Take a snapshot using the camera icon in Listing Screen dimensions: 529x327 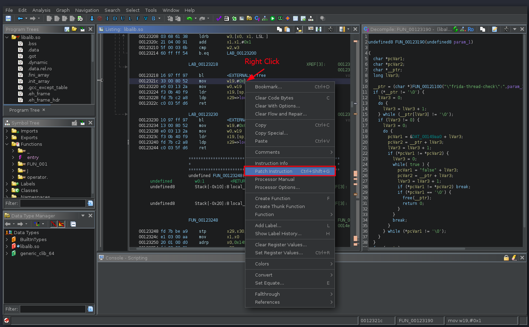(330, 29)
